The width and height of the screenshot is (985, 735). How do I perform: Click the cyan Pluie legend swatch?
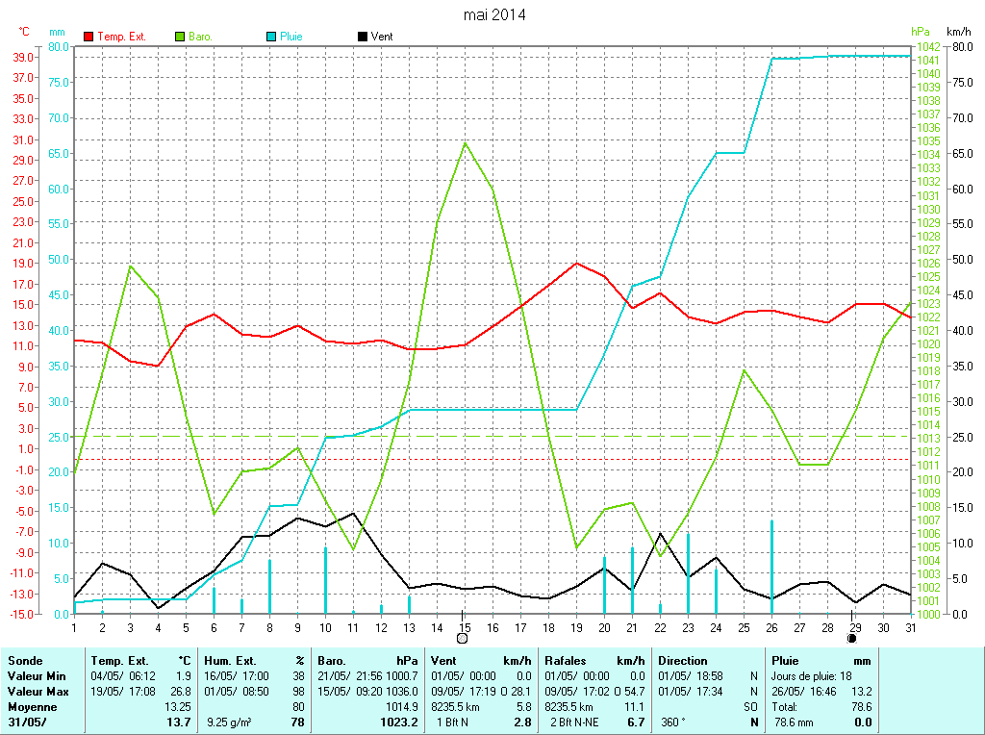[272, 37]
